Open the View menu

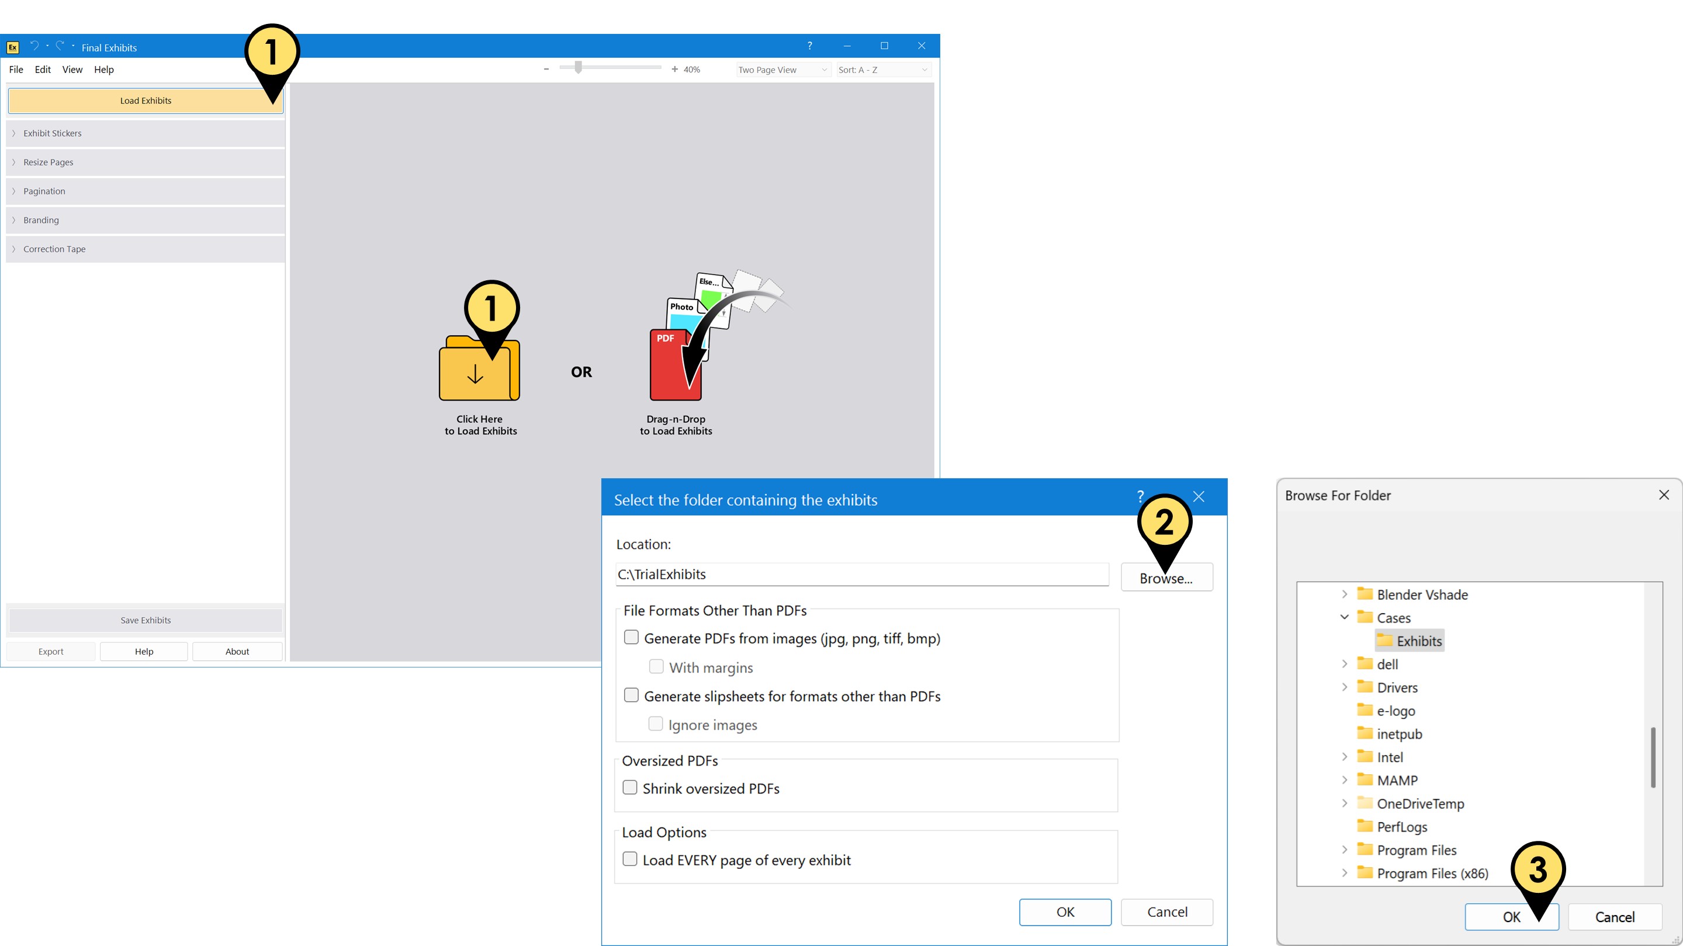pyautogui.click(x=72, y=70)
